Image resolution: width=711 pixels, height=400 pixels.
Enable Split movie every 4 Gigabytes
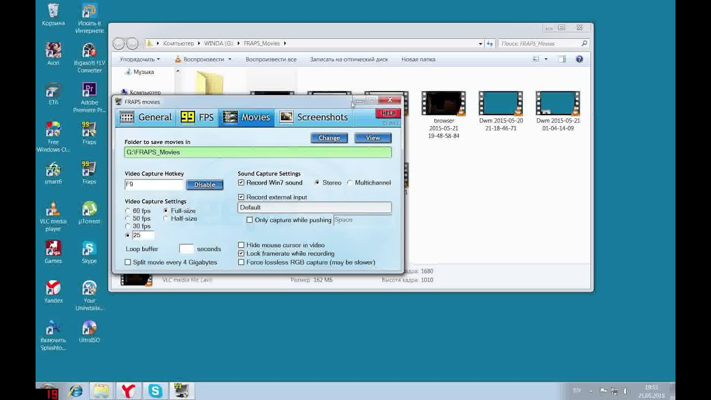128,262
